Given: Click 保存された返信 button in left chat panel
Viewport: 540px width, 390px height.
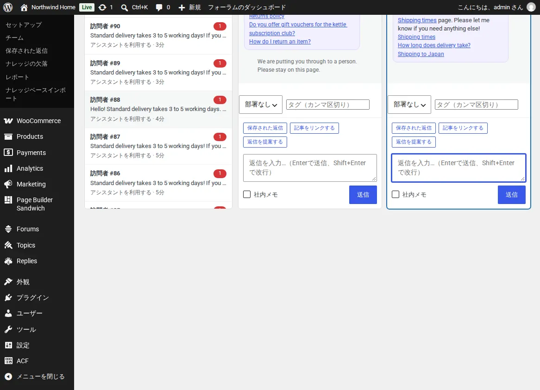Looking at the screenshot, I should [x=265, y=128].
